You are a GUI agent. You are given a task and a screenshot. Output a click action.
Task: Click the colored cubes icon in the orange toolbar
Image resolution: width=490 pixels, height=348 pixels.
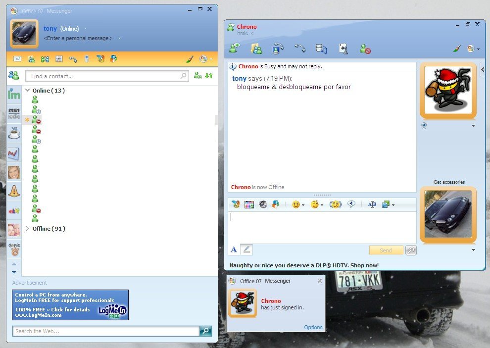(x=113, y=58)
